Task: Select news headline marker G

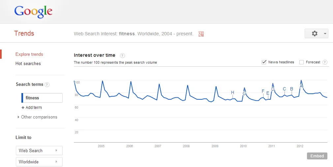Action: [244, 93]
